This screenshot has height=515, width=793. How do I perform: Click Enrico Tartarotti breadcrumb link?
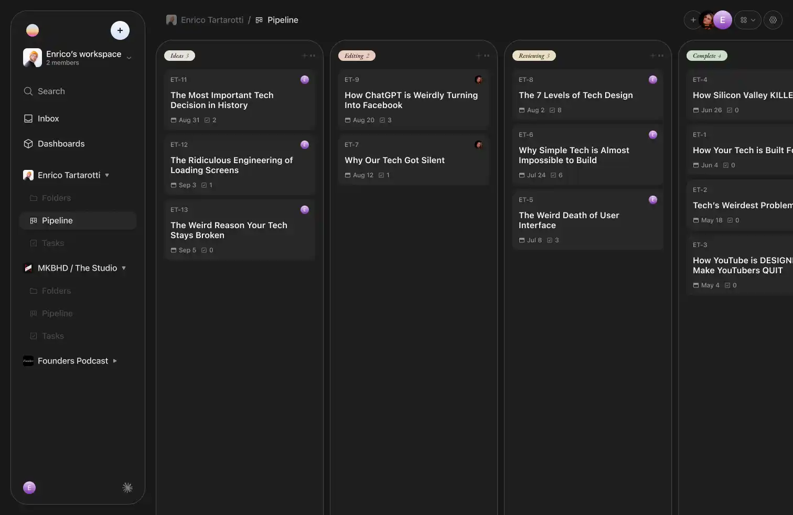point(212,20)
